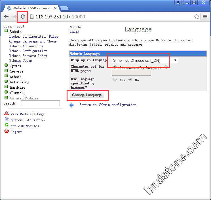Click the View Module's Logs warning icon

pyautogui.click(x=7, y=113)
